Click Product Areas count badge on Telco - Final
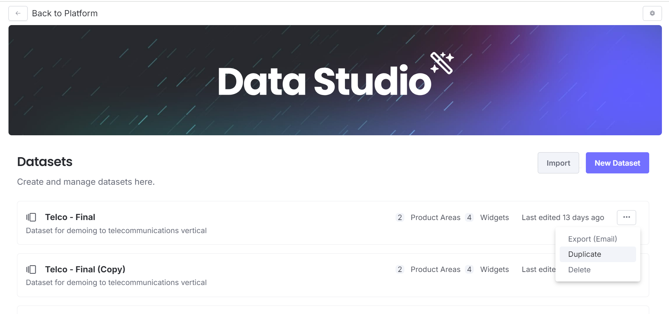This screenshot has height=314, width=669. pyautogui.click(x=400, y=218)
